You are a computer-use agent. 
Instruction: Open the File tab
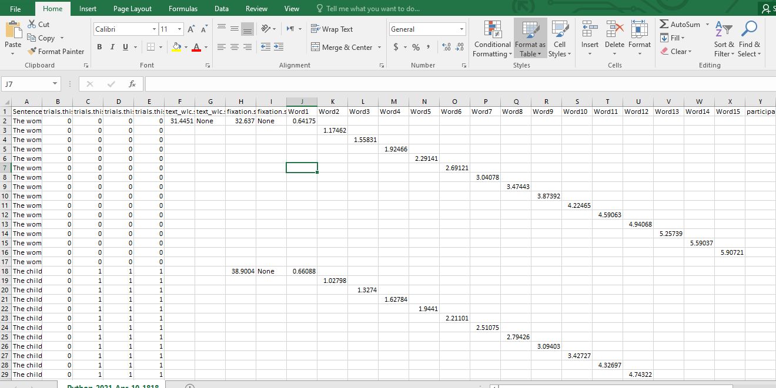click(x=16, y=9)
